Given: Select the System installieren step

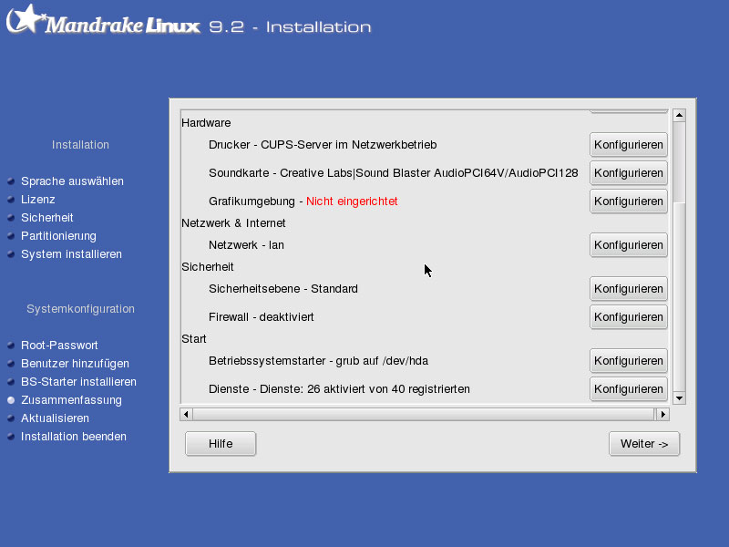Looking at the screenshot, I should [x=71, y=254].
